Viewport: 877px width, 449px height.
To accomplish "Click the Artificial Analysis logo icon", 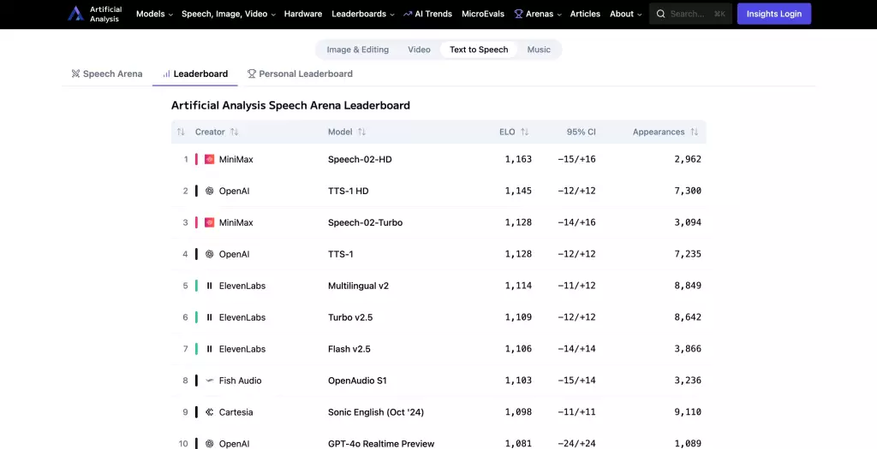I will tap(76, 14).
